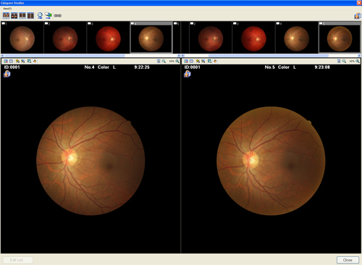Click the fit-to-window icon in right pane toolbar

tap(339, 62)
